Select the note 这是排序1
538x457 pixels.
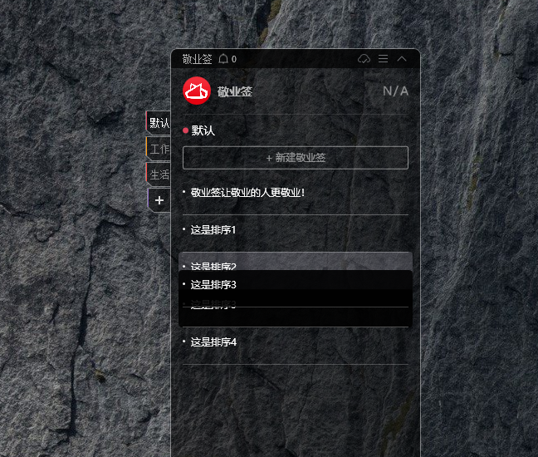point(296,229)
